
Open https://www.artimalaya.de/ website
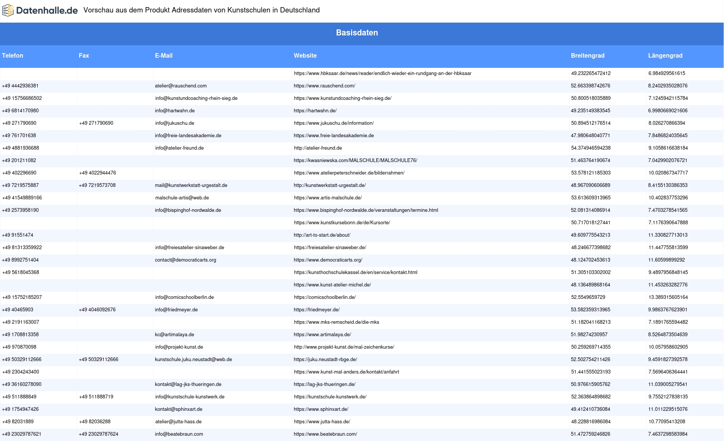pos(322,335)
